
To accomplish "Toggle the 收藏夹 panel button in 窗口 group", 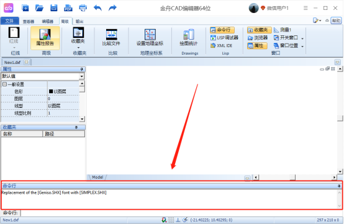I will pos(259,30).
